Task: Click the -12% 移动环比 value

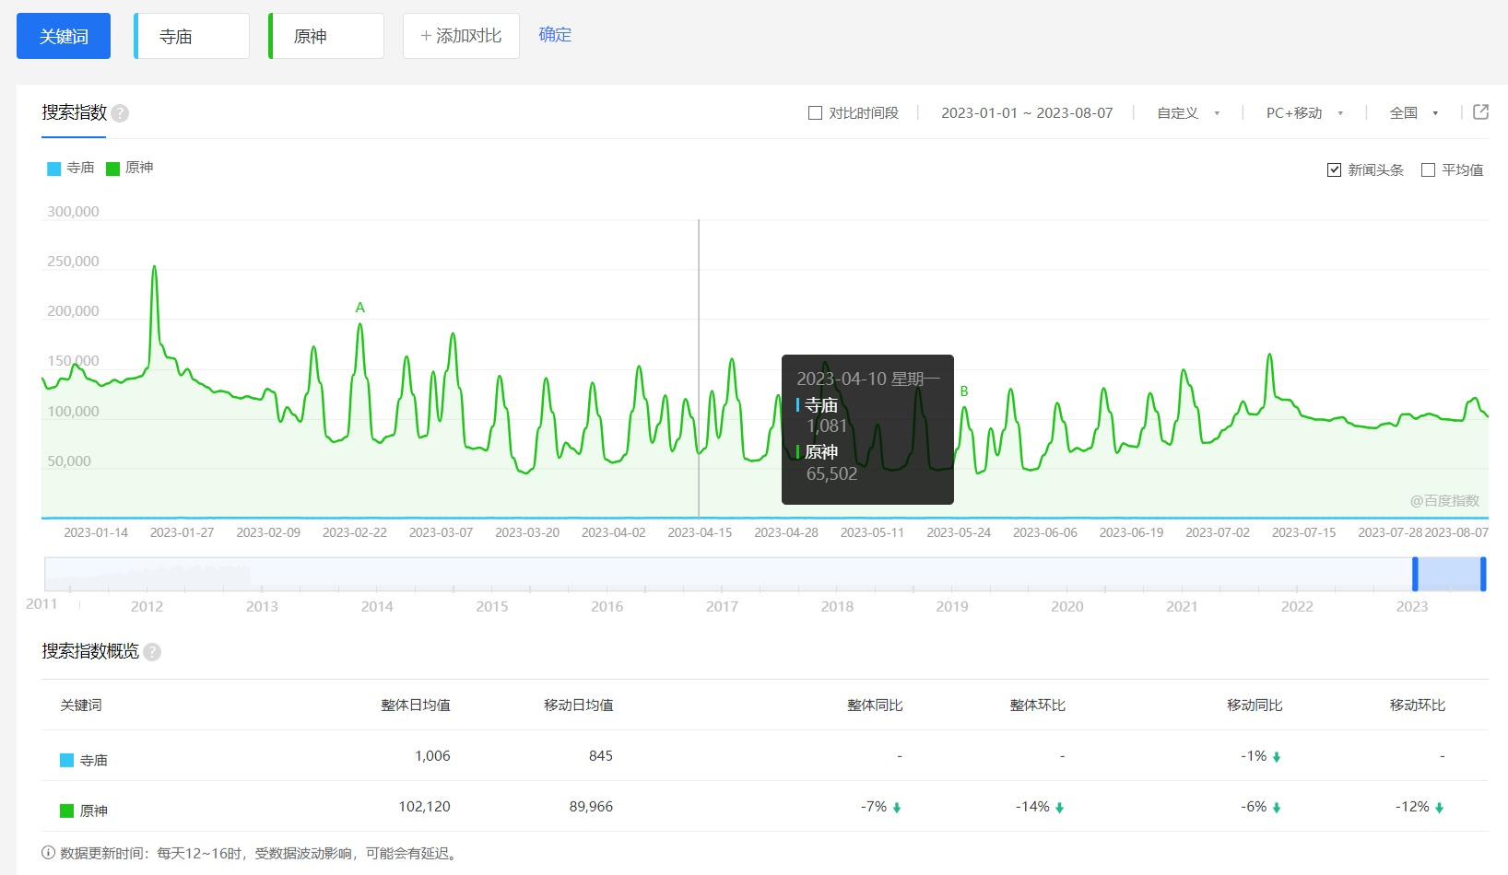Action: [x=1420, y=807]
